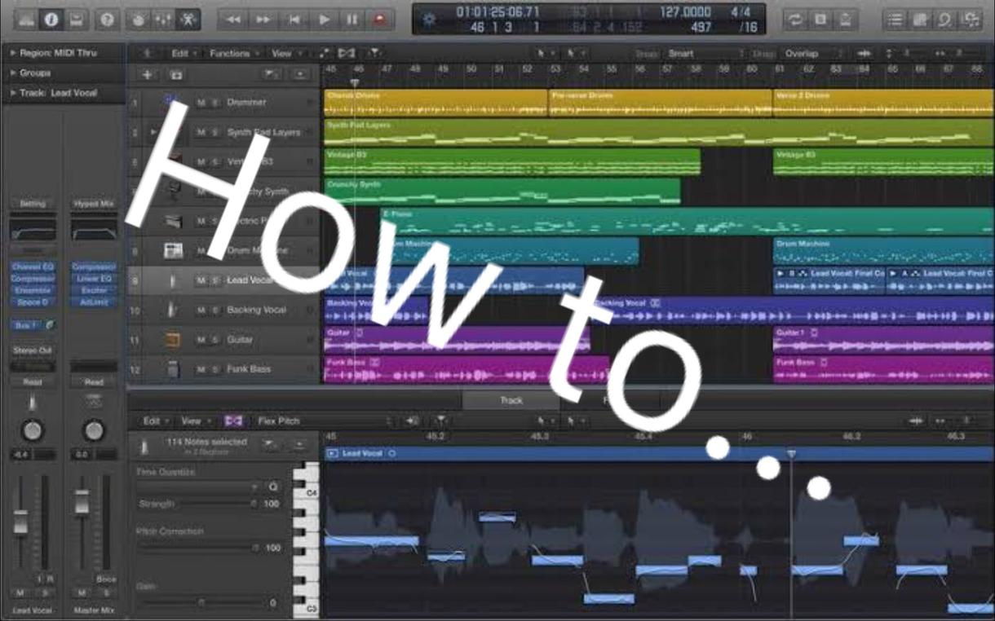Expand the Groups section in inspector

tap(13, 73)
